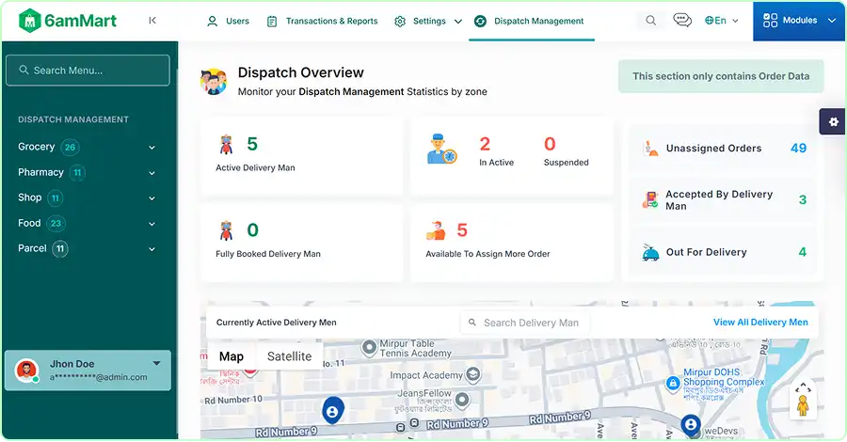Click the Street View pegman icon
This screenshot has width=847, height=442.
pos(803,406)
